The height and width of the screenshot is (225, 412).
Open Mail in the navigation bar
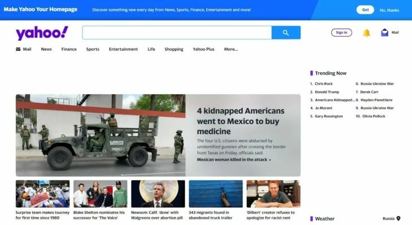point(27,49)
